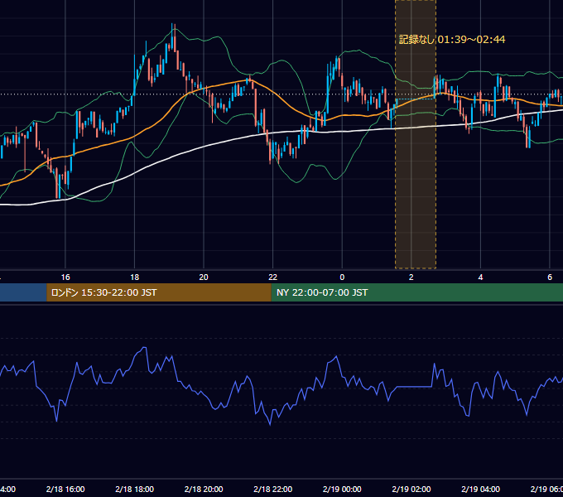
Task: Click the oscillator's lowest dip near 22:00
Action: point(270,424)
